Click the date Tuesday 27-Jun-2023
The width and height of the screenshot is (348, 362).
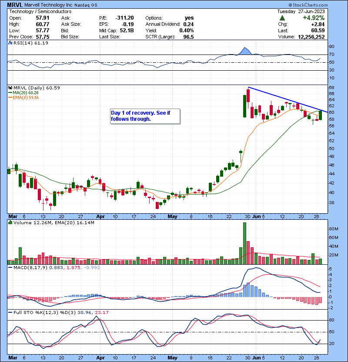pos(301,11)
